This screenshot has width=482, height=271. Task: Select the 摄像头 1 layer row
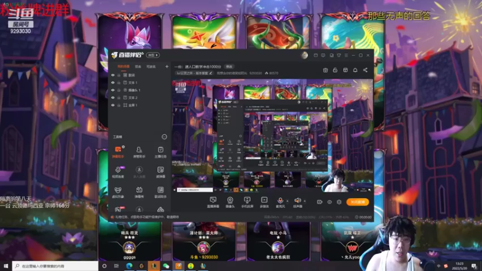(x=140, y=90)
